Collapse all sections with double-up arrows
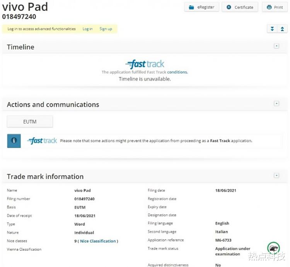Viewport: 290px width, 267px height. (282, 29)
